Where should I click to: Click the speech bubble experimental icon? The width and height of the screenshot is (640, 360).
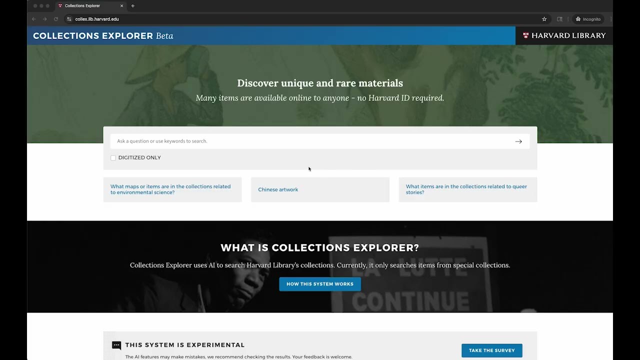(116, 345)
